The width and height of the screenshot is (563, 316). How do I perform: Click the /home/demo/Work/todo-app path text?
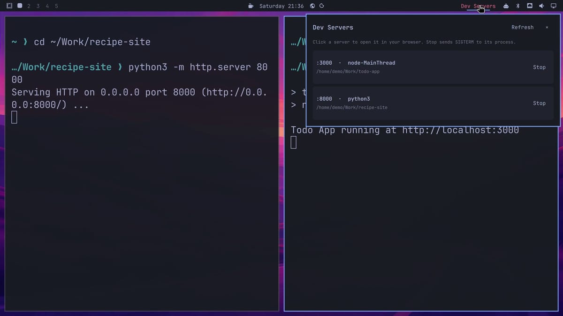pos(348,72)
